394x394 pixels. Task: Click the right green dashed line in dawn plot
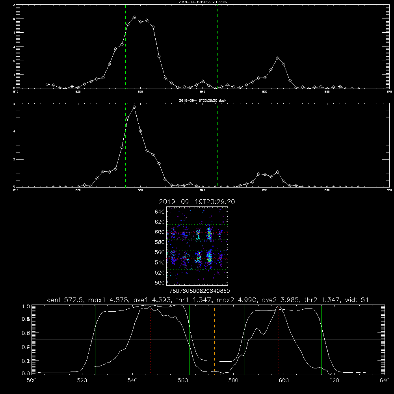tap(217, 46)
